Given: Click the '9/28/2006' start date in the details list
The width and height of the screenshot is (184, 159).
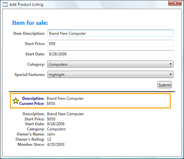Looking at the screenshot, I should tap(56, 124).
